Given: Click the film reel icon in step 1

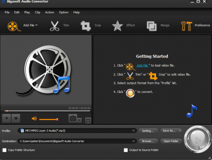Looking at the screenshot, I should pos(130,67).
